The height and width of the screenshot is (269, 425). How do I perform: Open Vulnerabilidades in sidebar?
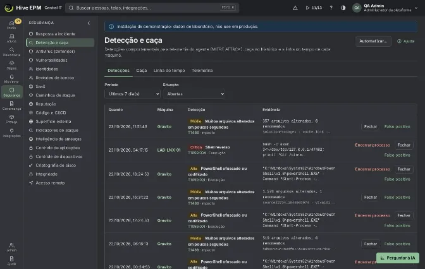coord(60,60)
